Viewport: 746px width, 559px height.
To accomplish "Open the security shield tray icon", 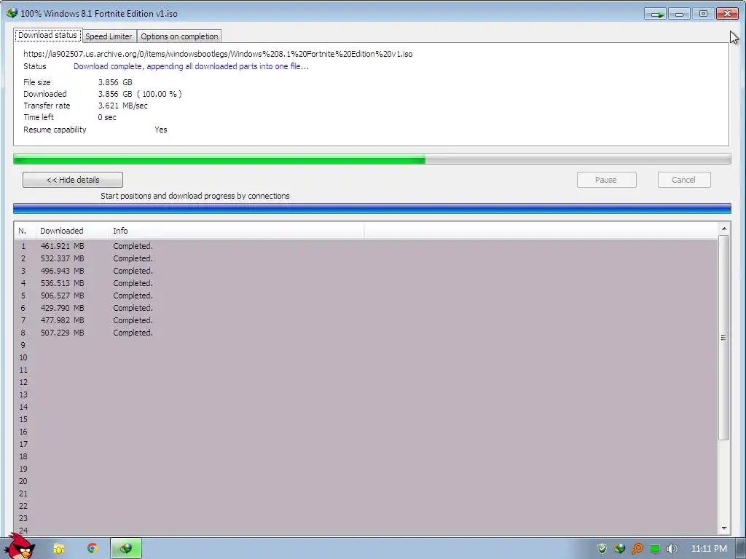I will (602, 549).
